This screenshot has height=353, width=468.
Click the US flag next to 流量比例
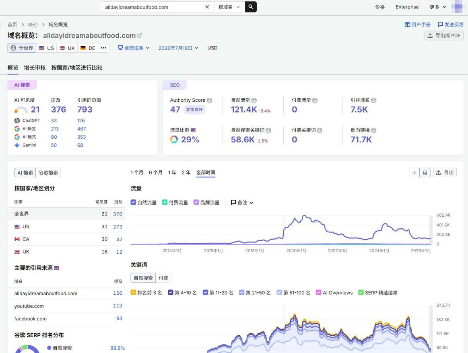coord(193,130)
